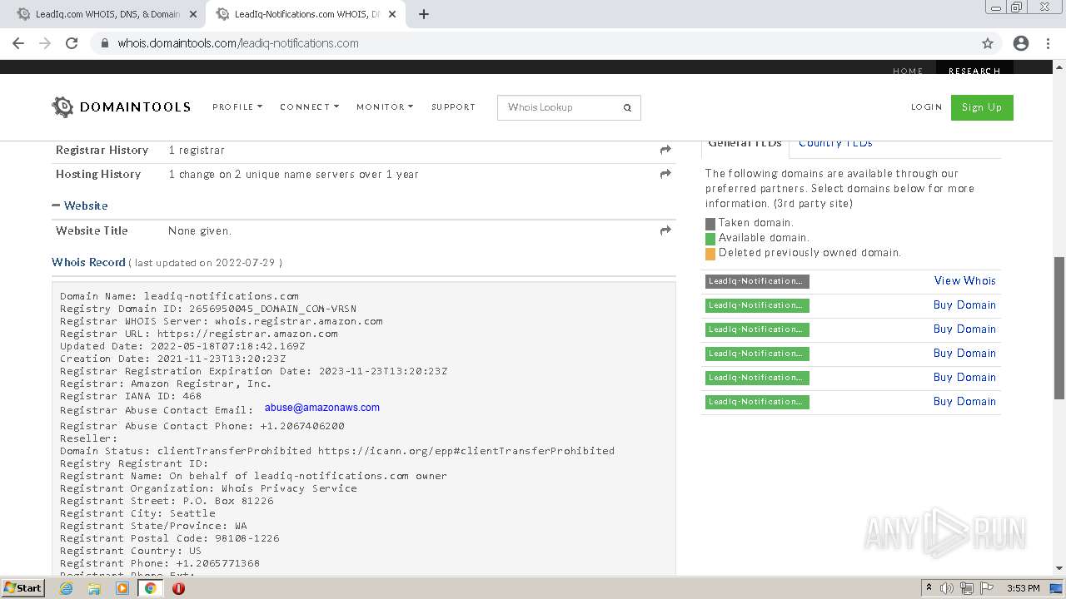Click HOME in the top bar
The width and height of the screenshot is (1066, 599).
click(908, 70)
